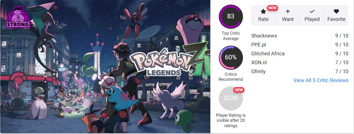Open the Shacknews review
Screen dimensions: 354x134
pos(264,36)
